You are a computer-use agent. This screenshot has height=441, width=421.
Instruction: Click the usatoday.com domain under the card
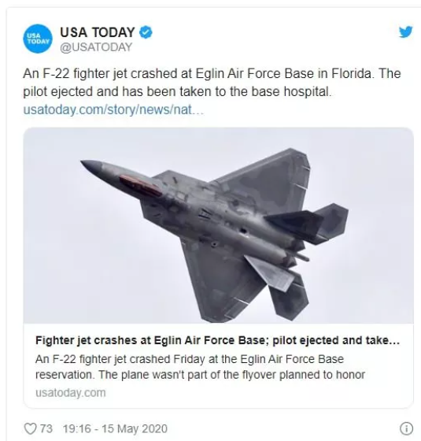[71, 393]
